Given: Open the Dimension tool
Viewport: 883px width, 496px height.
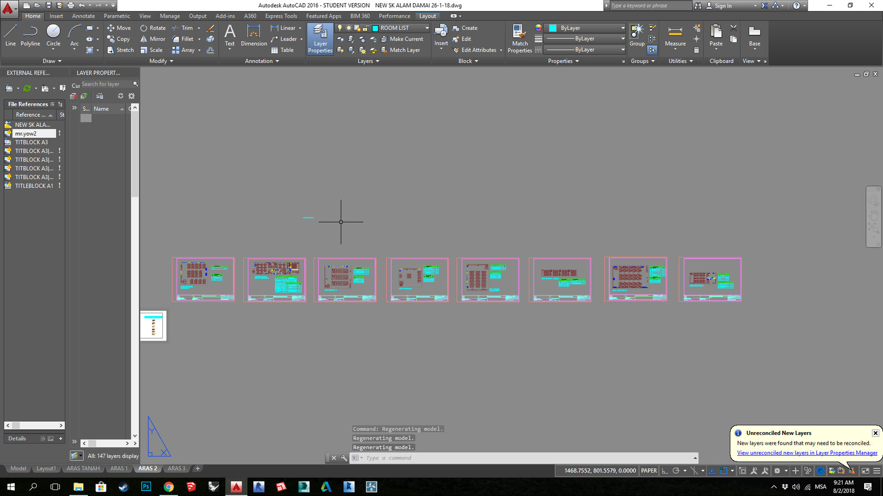Looking at the screenshot, I should (x=254, y=35).
